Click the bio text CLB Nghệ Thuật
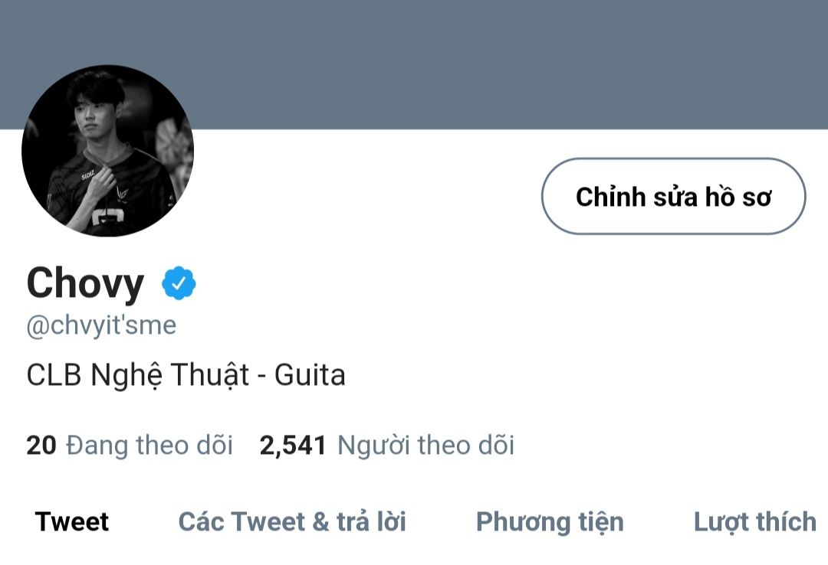The height and width of the screenshot is (565, 828). 137,375
